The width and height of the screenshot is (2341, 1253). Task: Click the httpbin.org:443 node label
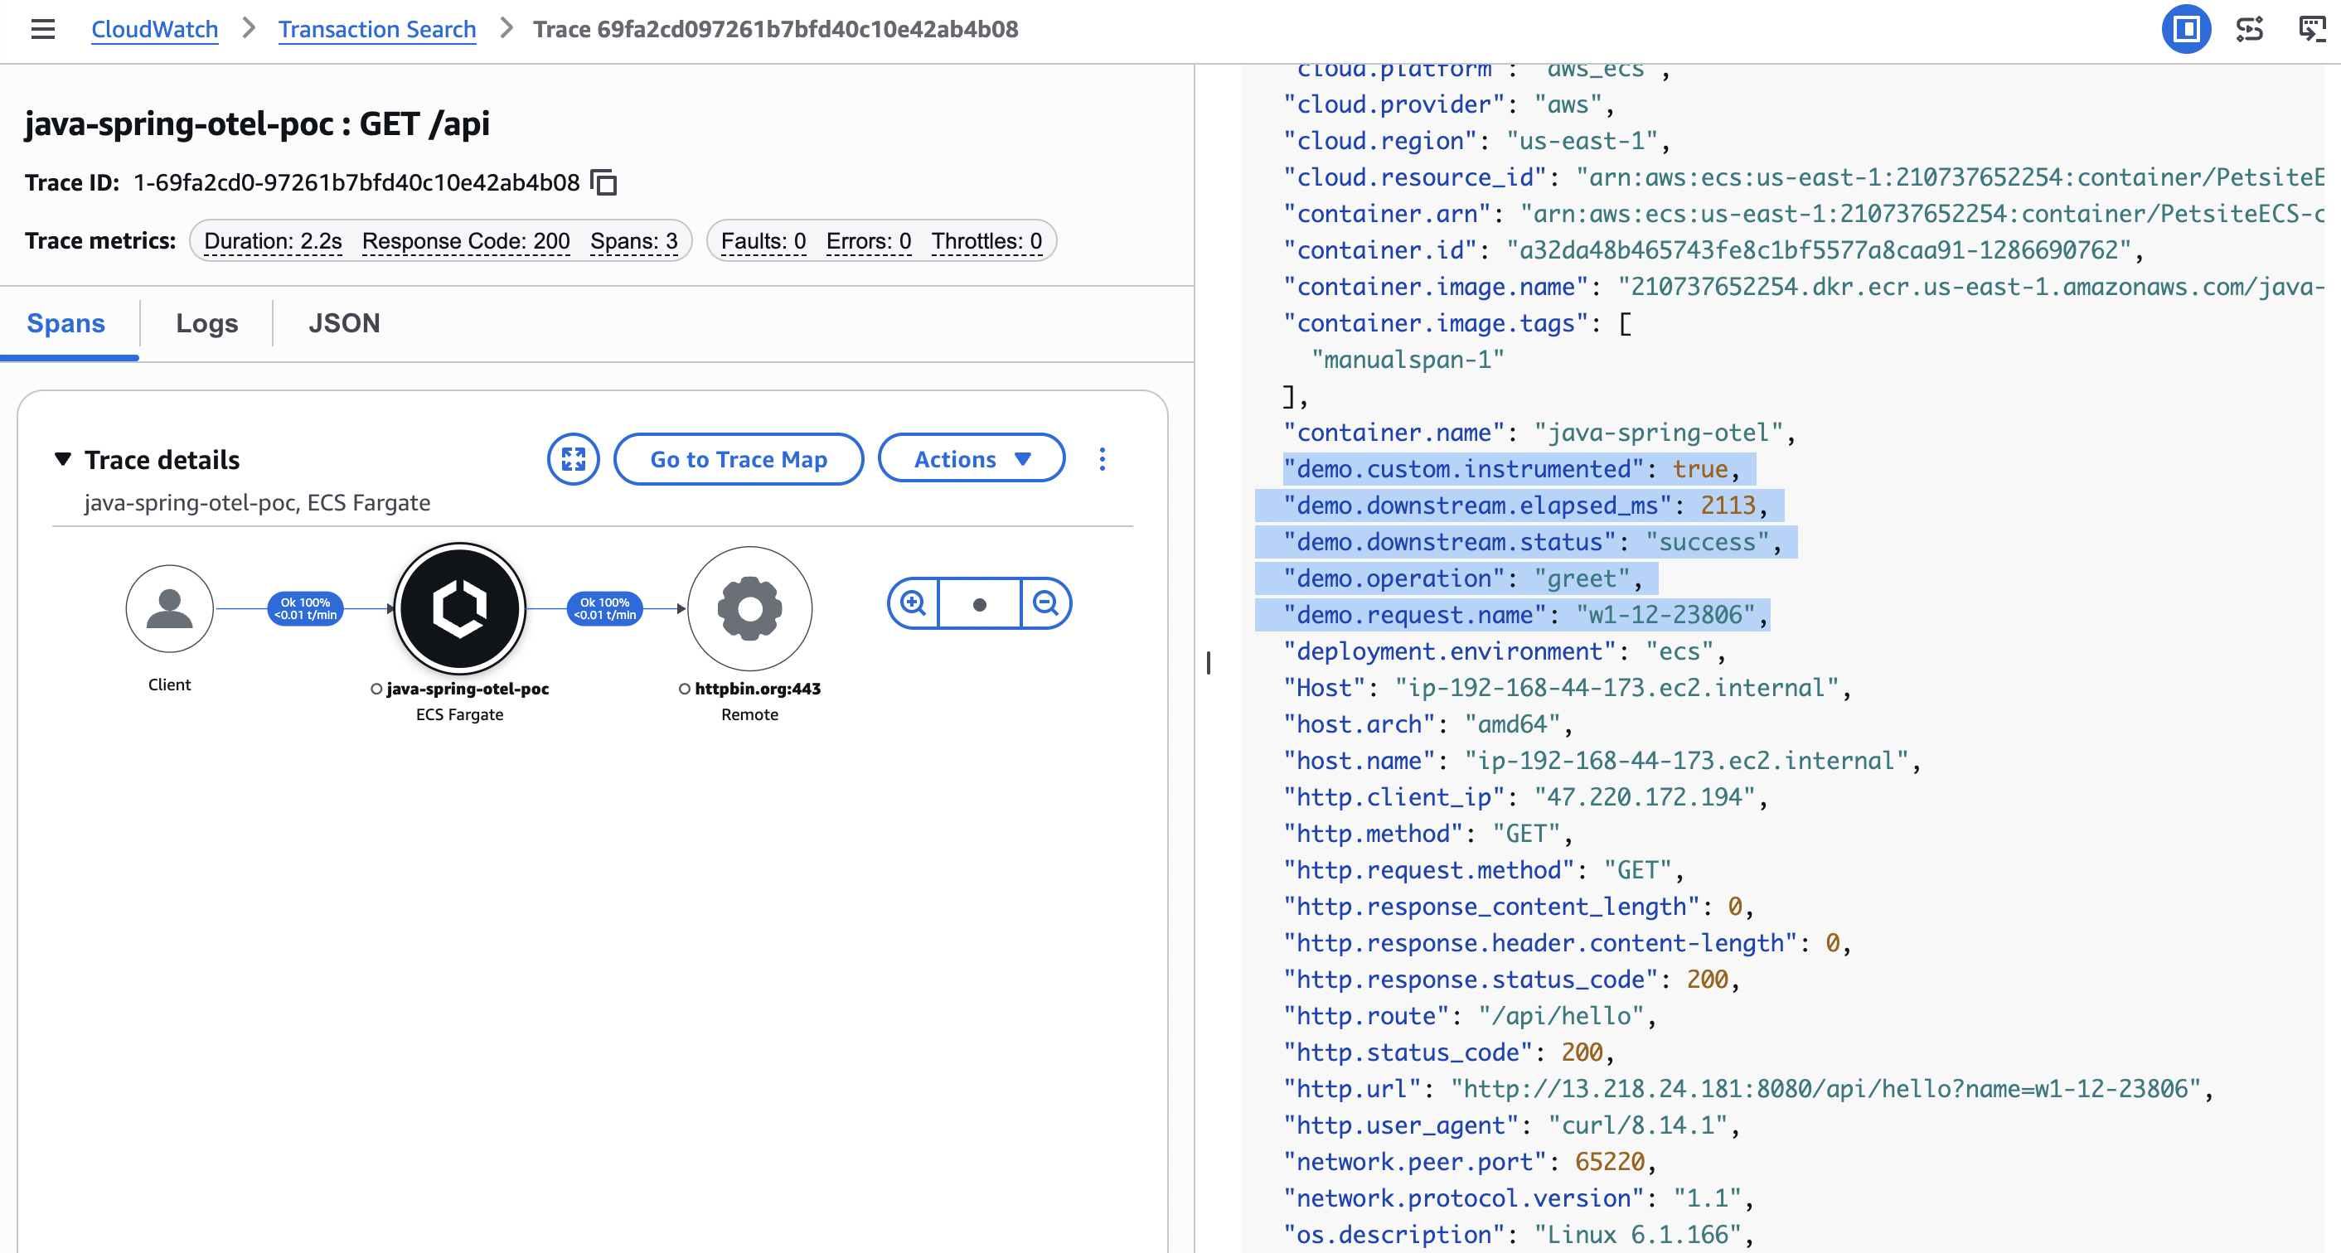pos(758,689)
